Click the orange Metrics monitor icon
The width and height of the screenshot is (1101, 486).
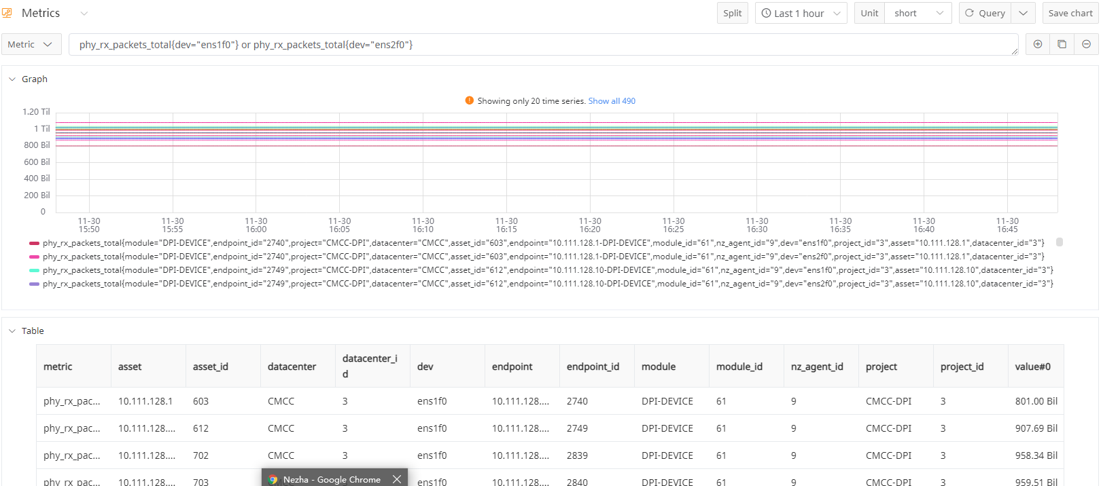pos(7,13)
